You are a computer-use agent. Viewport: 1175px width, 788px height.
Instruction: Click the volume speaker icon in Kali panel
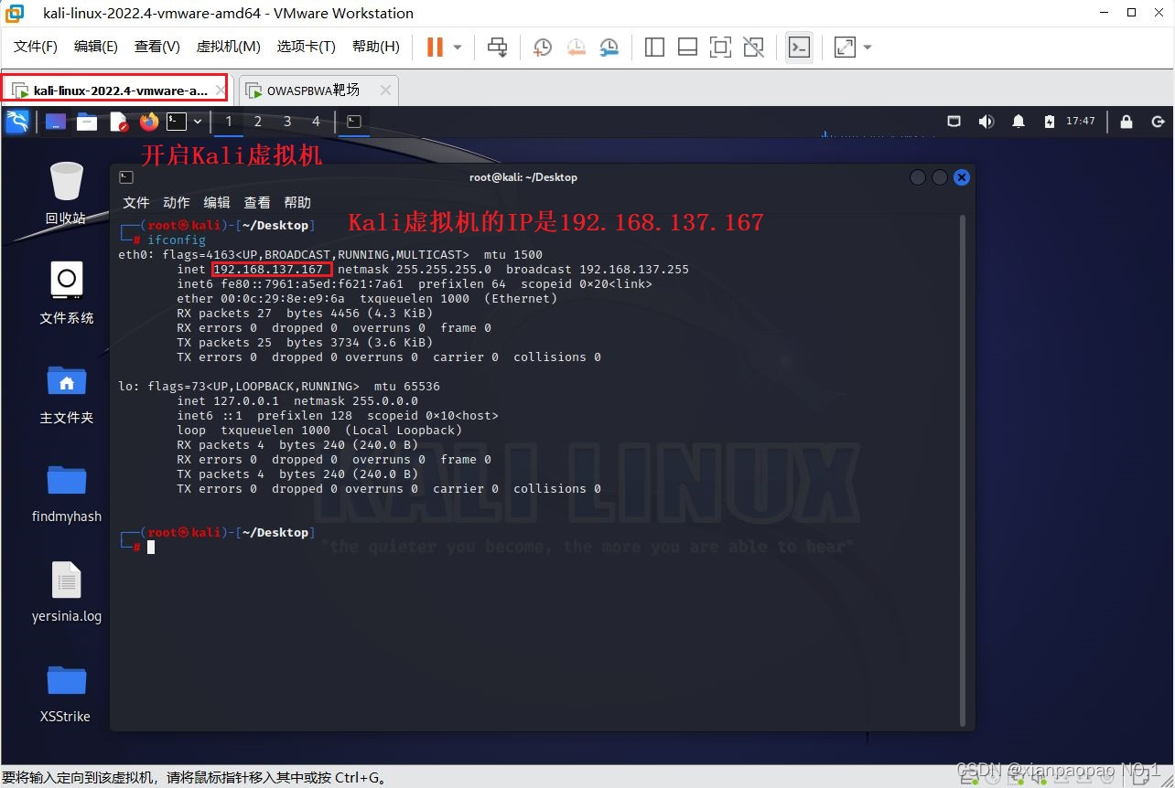(x=986, y=121)
